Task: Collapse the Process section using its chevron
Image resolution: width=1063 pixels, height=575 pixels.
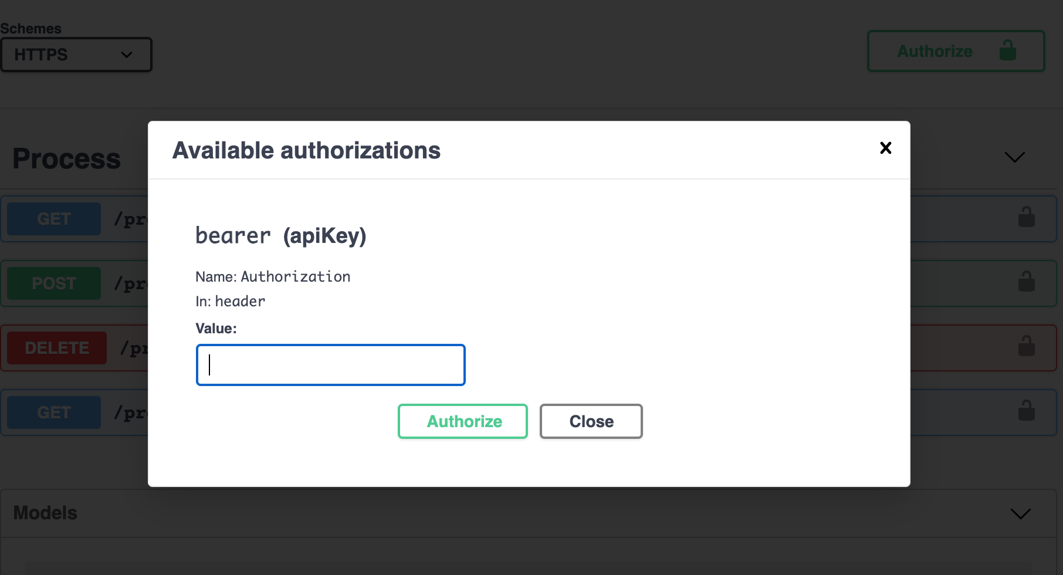Action: pyautogui.click(x=1014, y=157)
